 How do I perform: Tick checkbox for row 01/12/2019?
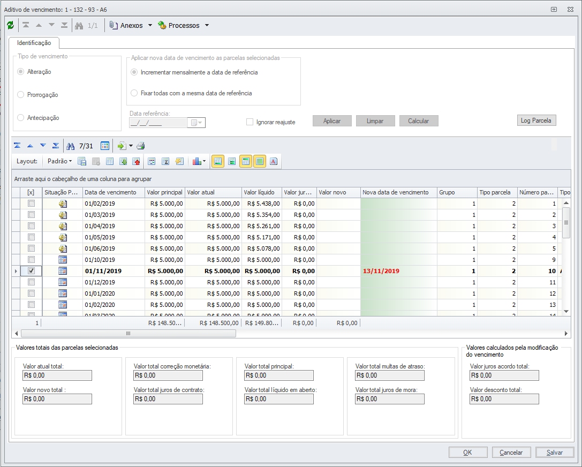(x=31, y=282)
